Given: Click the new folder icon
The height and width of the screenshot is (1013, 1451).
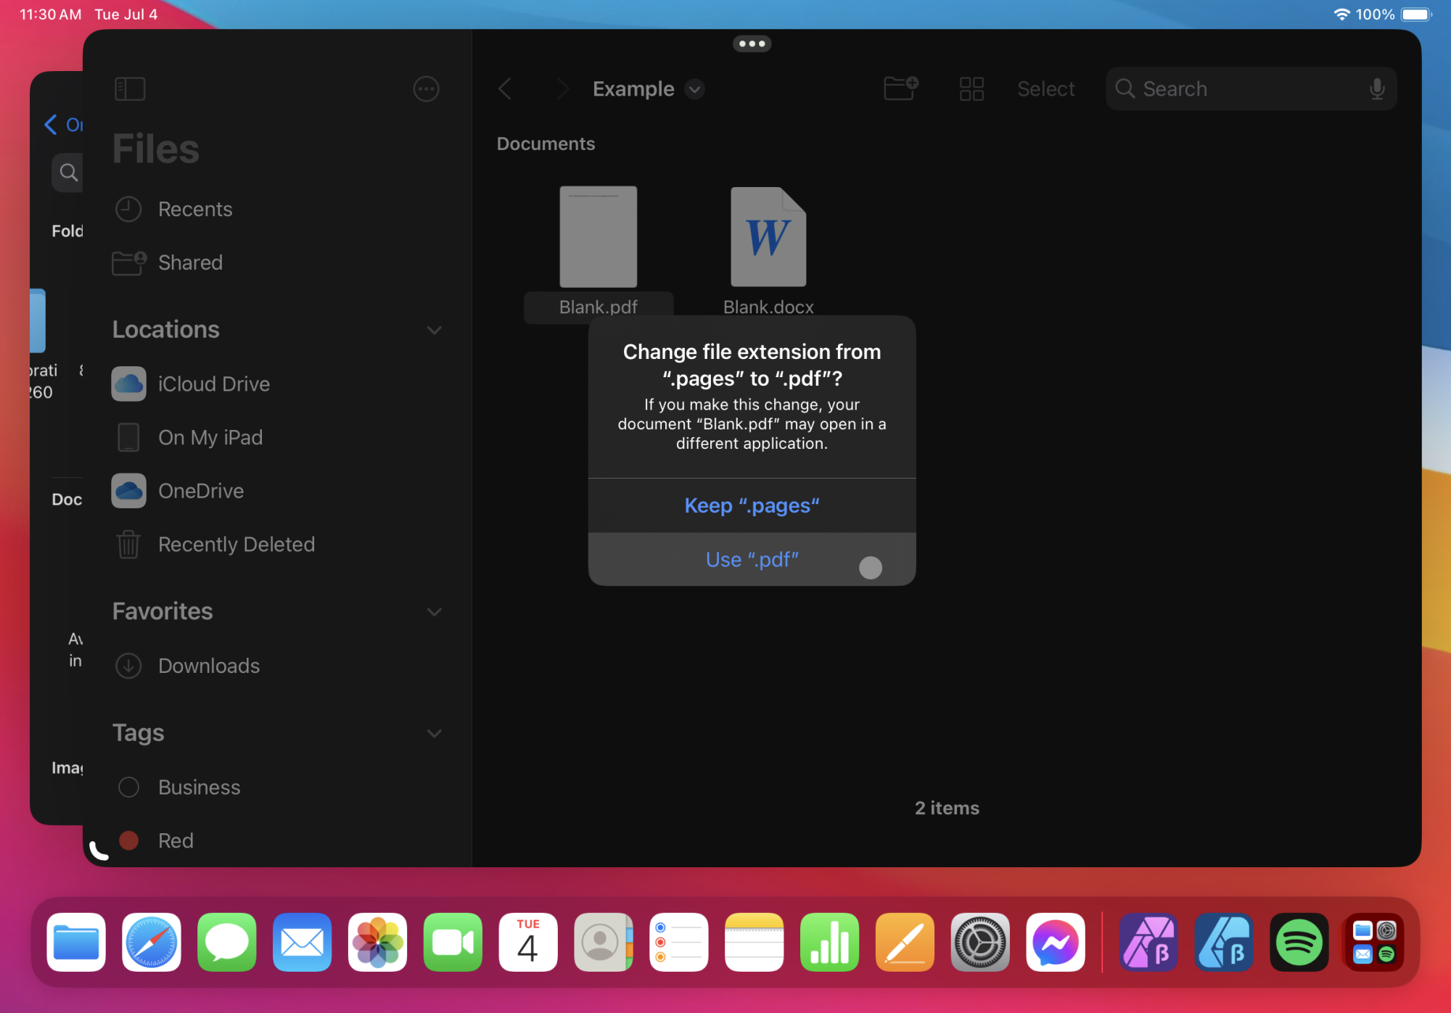Looking at the screenshot, I should (900, 88).
